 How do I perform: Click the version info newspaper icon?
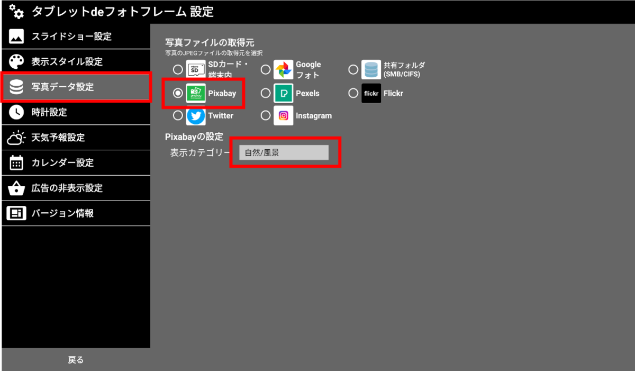coord(16,213)
